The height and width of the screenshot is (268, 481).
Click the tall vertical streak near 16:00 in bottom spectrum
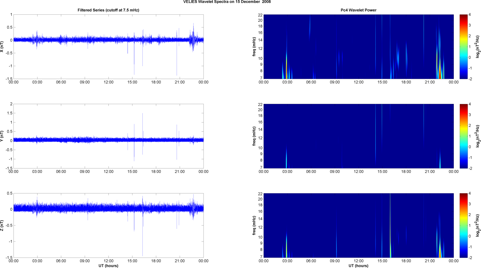click(390, 227)
